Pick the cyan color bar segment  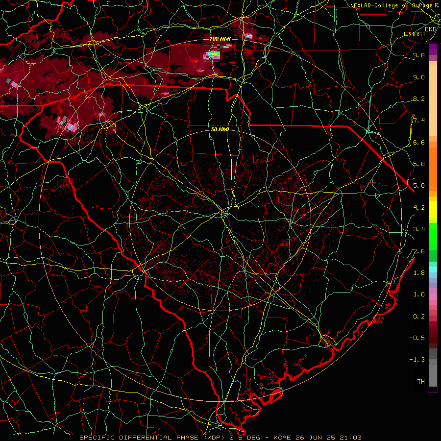[x=433, y=269]
